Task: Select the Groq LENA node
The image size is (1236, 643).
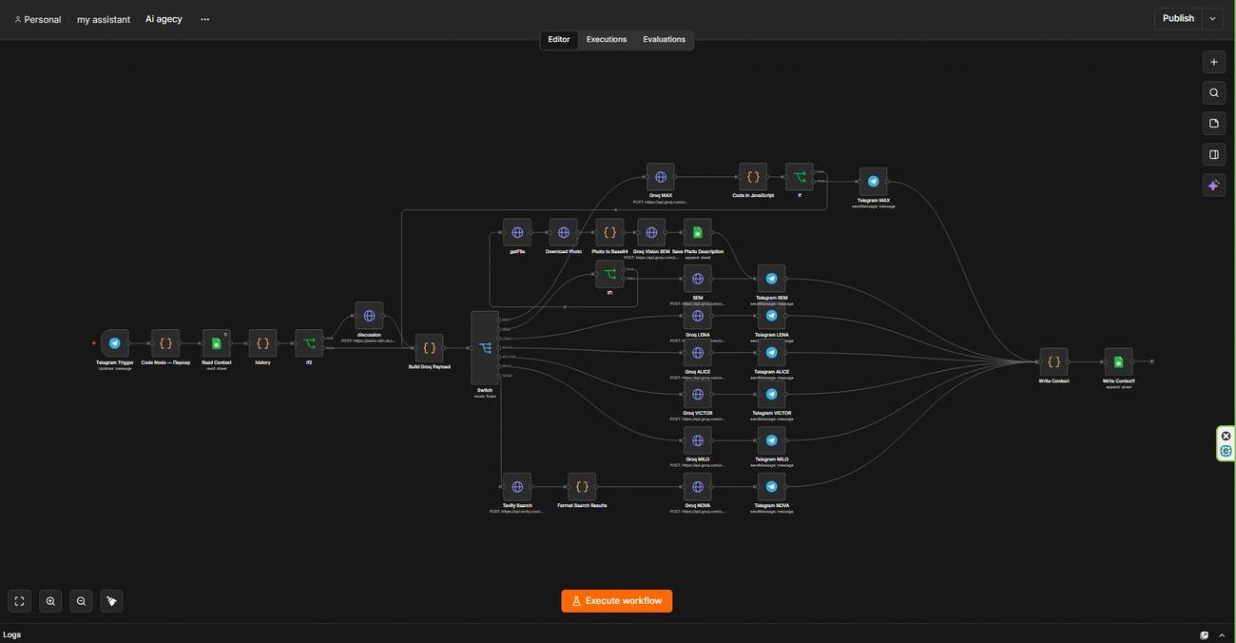Action: pyautogui.click(x=697, y=316)
